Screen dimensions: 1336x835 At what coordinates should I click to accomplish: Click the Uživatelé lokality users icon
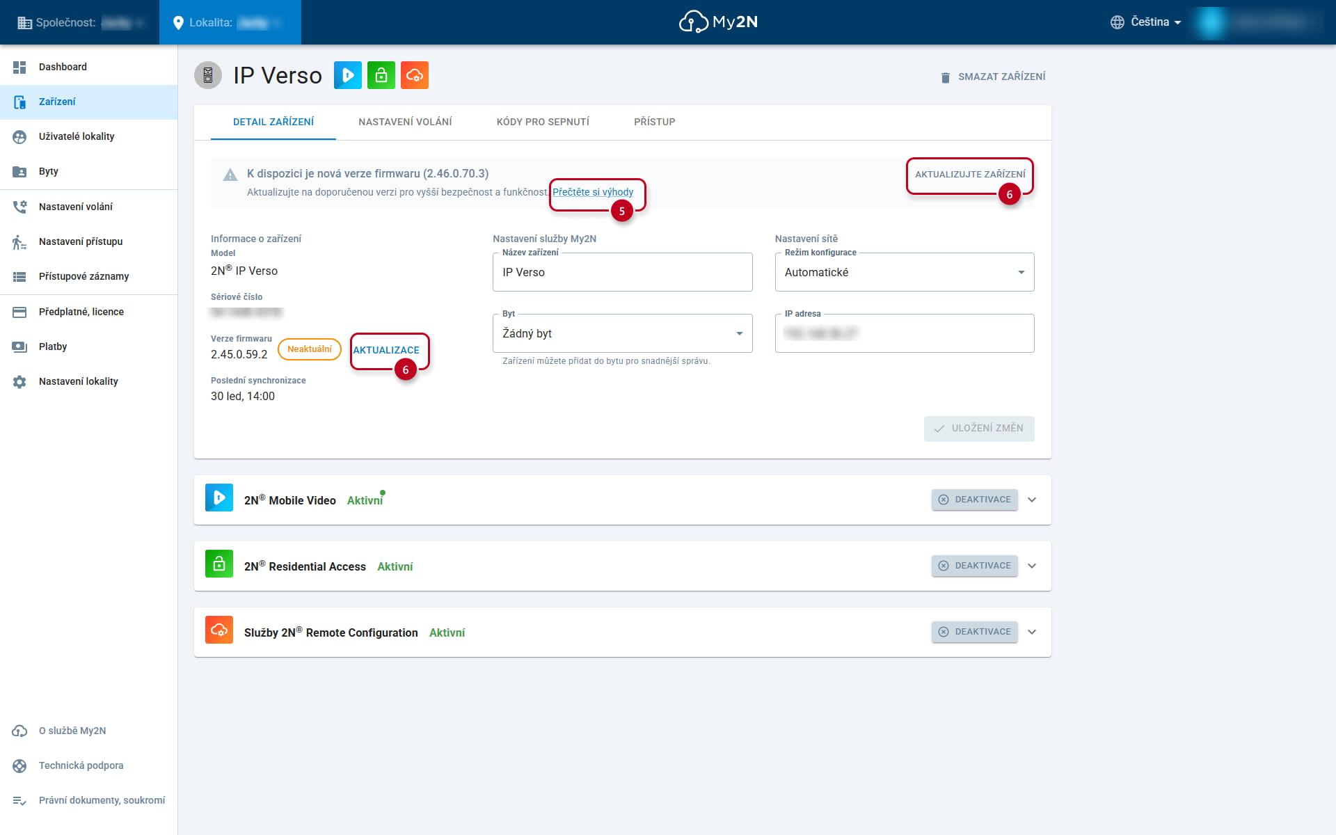click(x=19, y=137)
